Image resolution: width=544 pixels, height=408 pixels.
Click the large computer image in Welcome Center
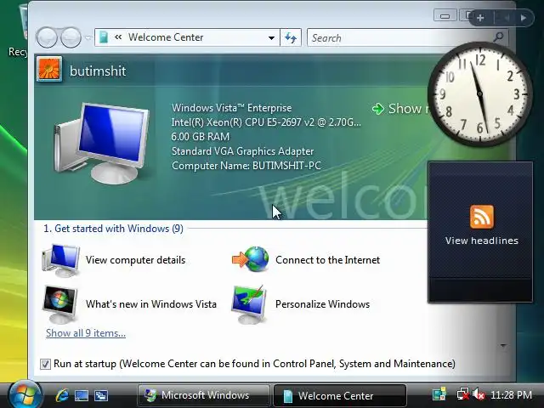[x=102, y=143]
